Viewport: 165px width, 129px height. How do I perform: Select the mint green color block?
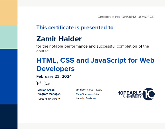coord(9,37)
